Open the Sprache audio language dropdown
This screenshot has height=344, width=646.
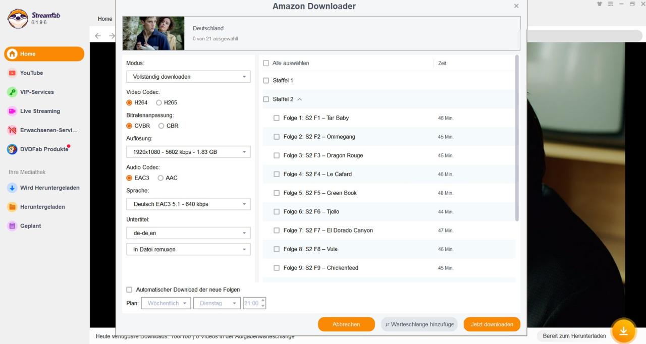click(188, 204)
